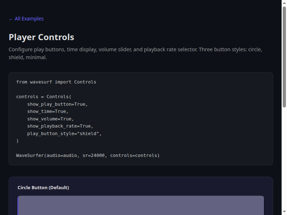Click the Player Controls heading
Viewport: 287px width, 215px height.
41,37
